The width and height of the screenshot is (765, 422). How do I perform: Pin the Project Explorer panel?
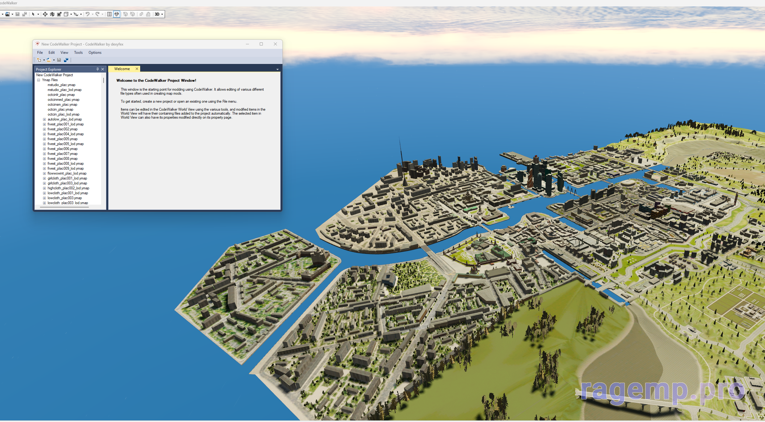[97, 69]
